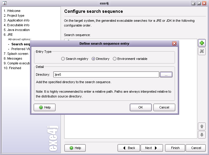Click the move up arrow icon
The width and height of the screenshot is (209, 155).
pyautogui.click(x=202, y=126)
